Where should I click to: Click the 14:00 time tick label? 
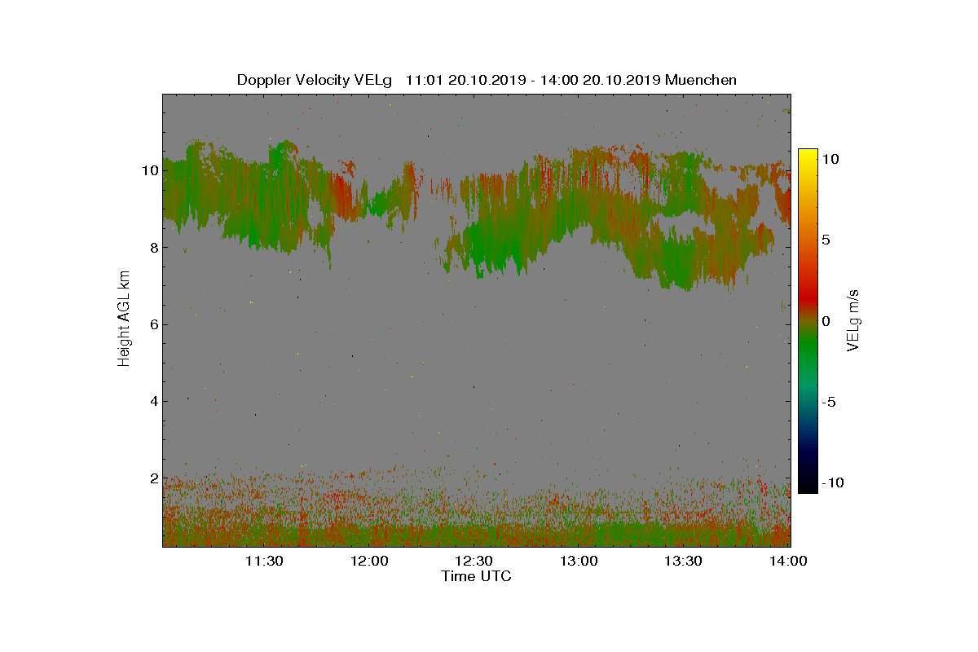click(788, 561)
